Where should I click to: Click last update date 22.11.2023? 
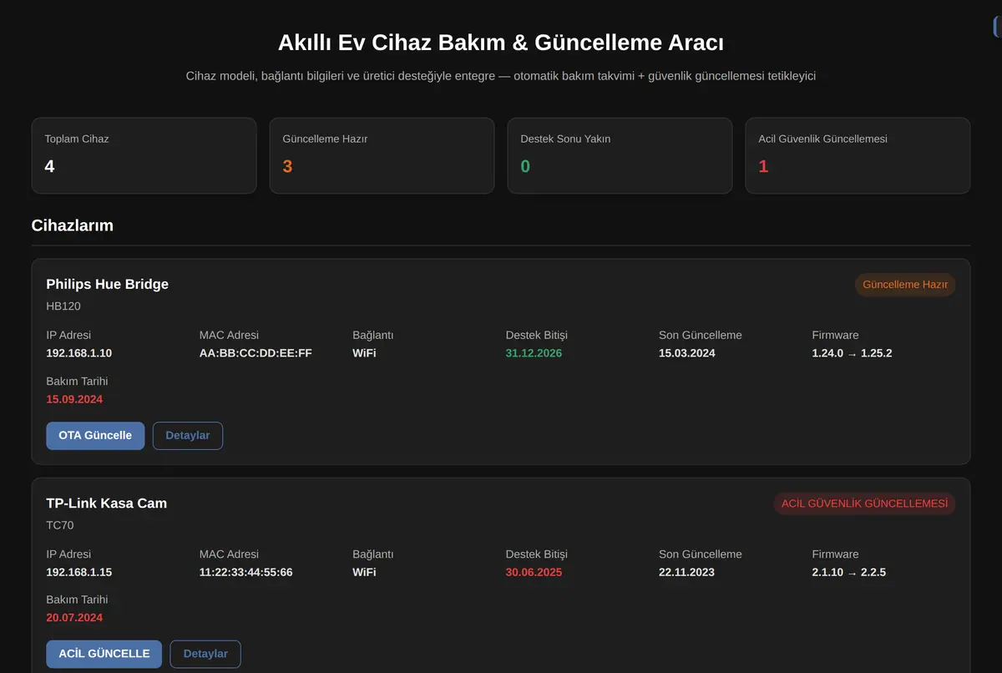687,572
